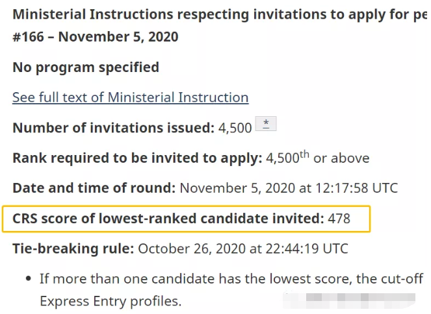Click the "Date and time of round" label

tap(94, 188)
